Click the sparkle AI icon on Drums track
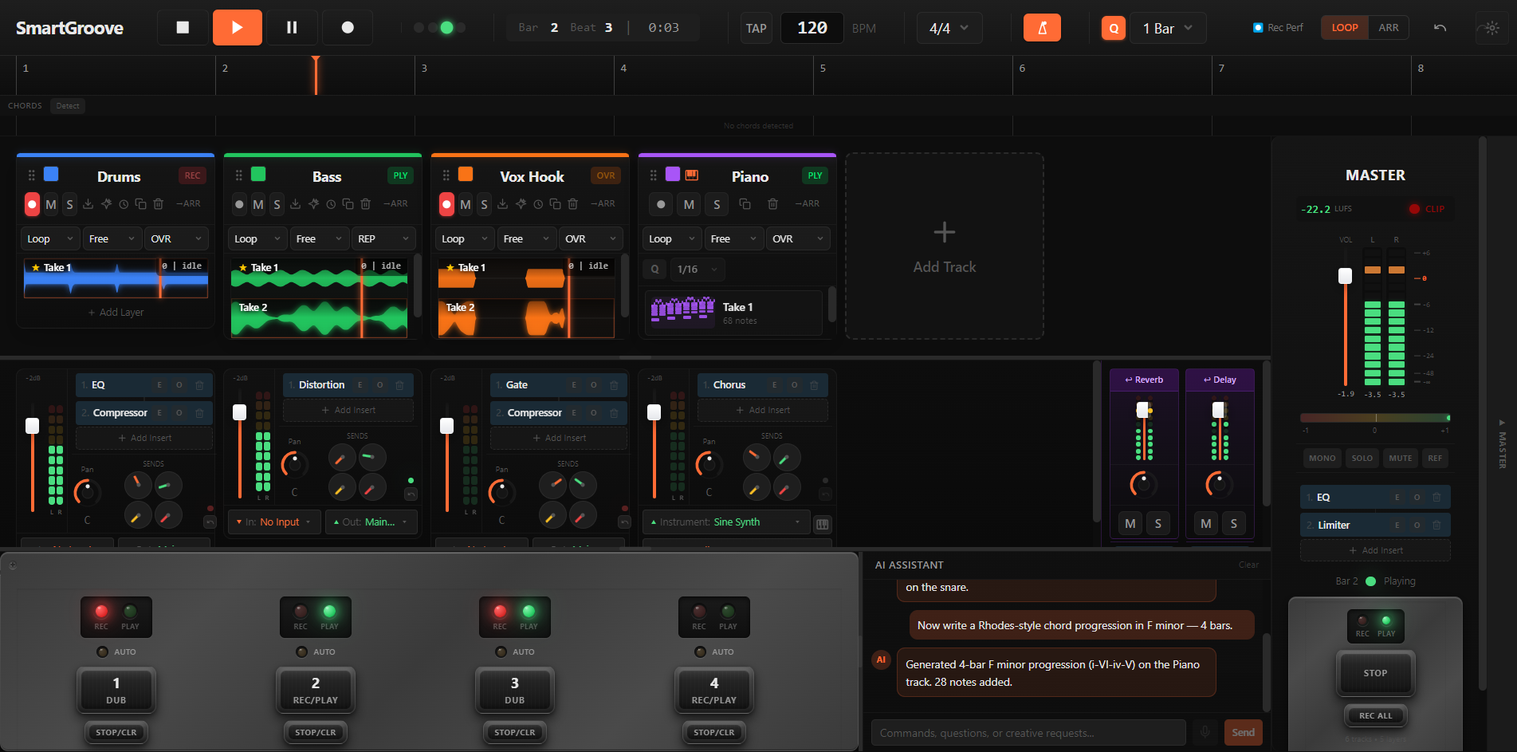1517x752 pixels. pyautogui.click(x=106, y=204)
